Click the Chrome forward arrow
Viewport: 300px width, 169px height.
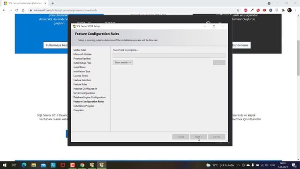point(10,10)
